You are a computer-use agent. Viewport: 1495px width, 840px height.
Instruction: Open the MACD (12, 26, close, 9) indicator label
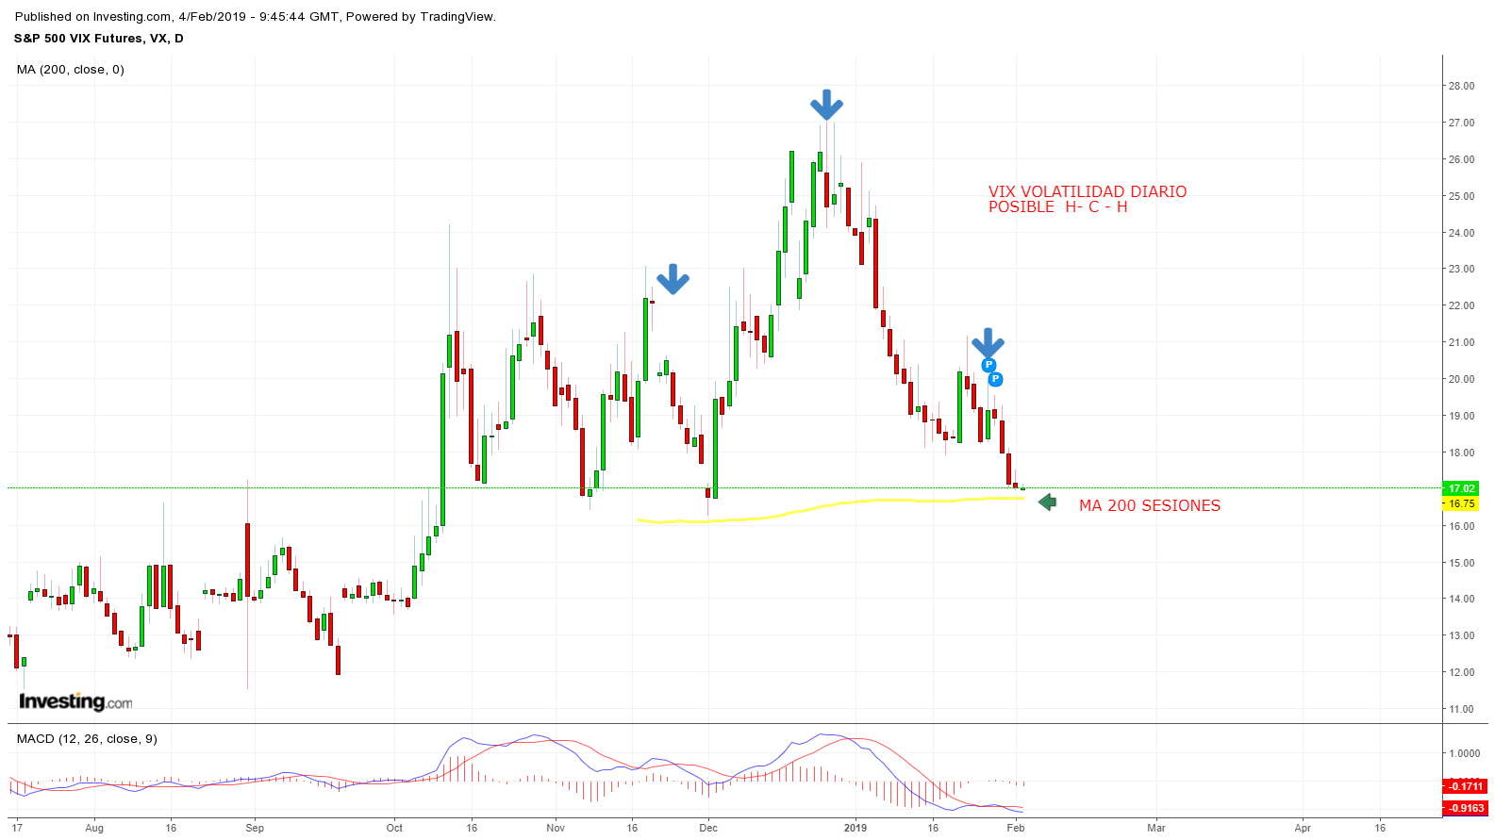(x=87, y=739)
